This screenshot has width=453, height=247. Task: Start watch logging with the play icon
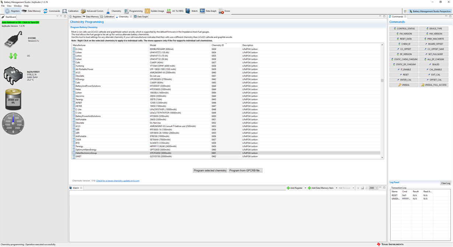(x=358, y=188)
